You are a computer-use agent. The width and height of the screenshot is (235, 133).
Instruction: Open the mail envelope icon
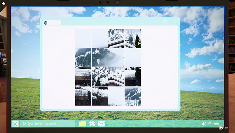pyautogui.click(x=102, y=124)
